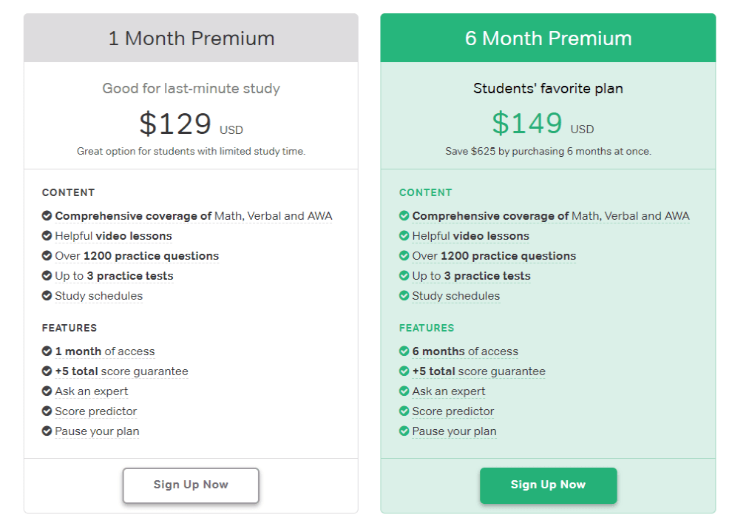Click the dark checkmark next to Study schedules
The width and height of the screenshot is (732, 532).
click(47, 296)
